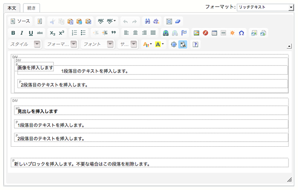Align text right

click(x=144, y=33)
